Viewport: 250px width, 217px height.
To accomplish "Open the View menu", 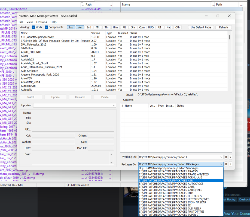I will coord(30,22).
